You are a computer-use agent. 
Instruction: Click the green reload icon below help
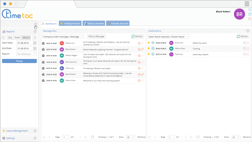tap(250, 14)
